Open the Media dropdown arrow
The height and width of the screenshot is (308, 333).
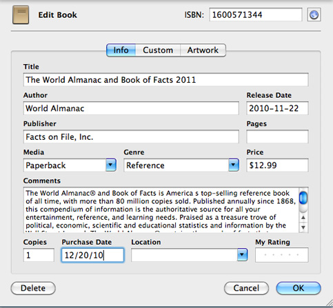tap(111, 165)
